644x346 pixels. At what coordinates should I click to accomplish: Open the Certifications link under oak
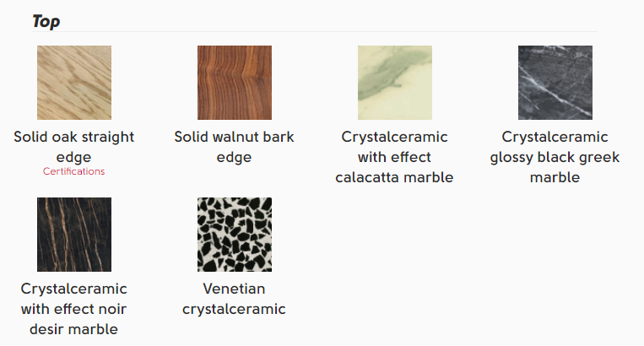pos(74,171)
